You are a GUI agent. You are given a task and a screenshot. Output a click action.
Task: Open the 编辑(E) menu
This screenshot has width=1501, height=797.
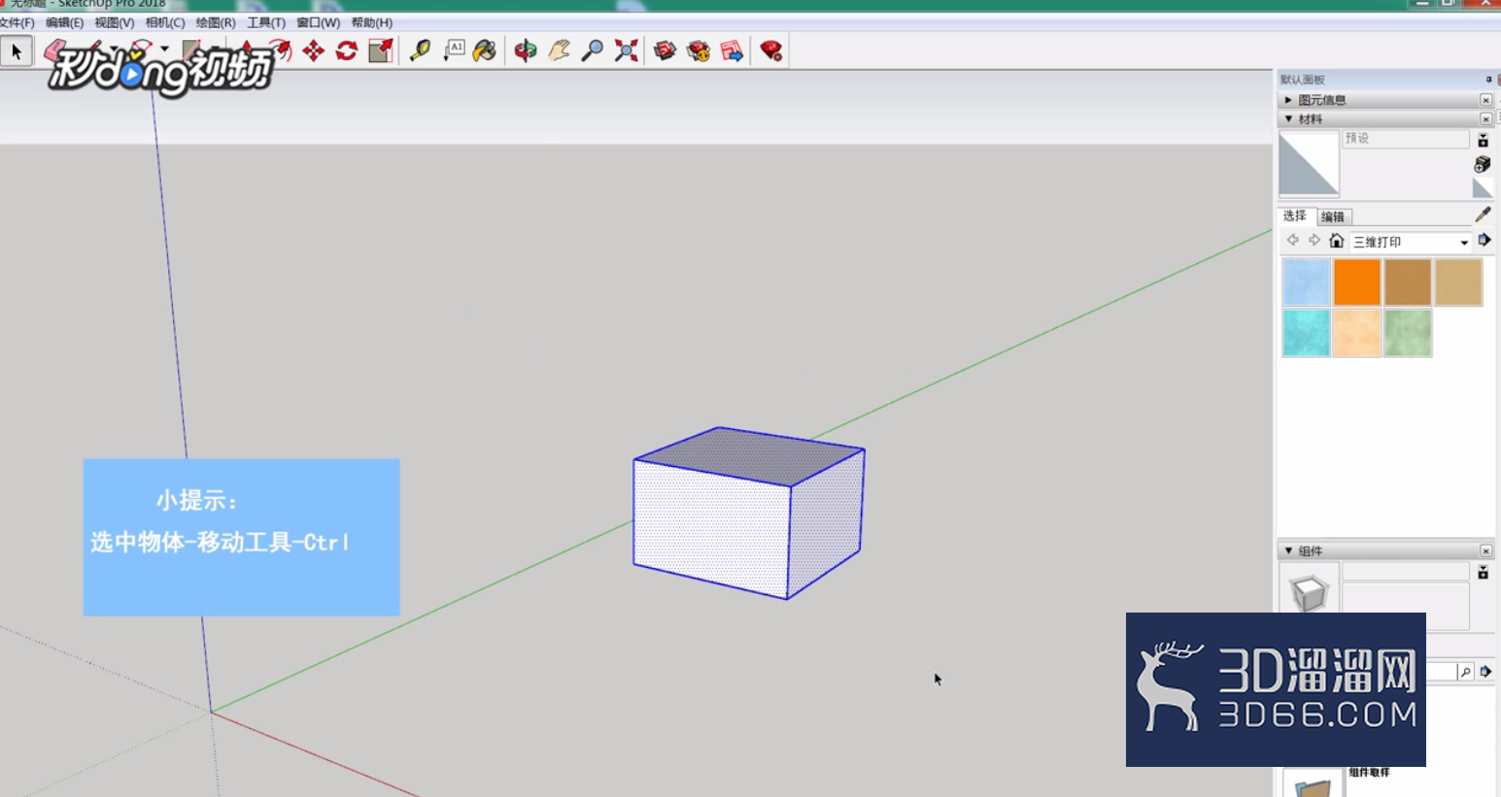(64, 22)
